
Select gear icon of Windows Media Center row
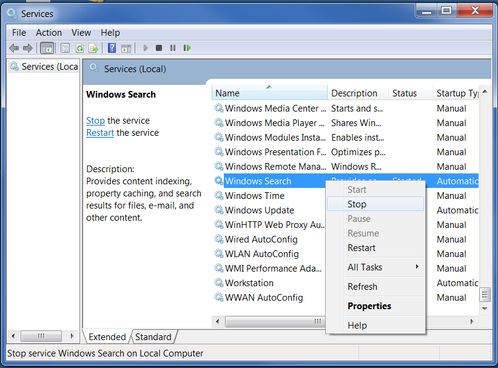point(218,108)
